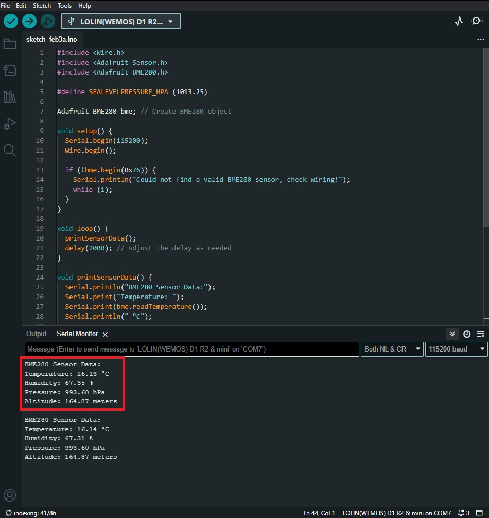This screenshot has height=518, width=489.
Task: Click line number 13 in the gutter
Action: pyautogui.click(x=40, y=170)
